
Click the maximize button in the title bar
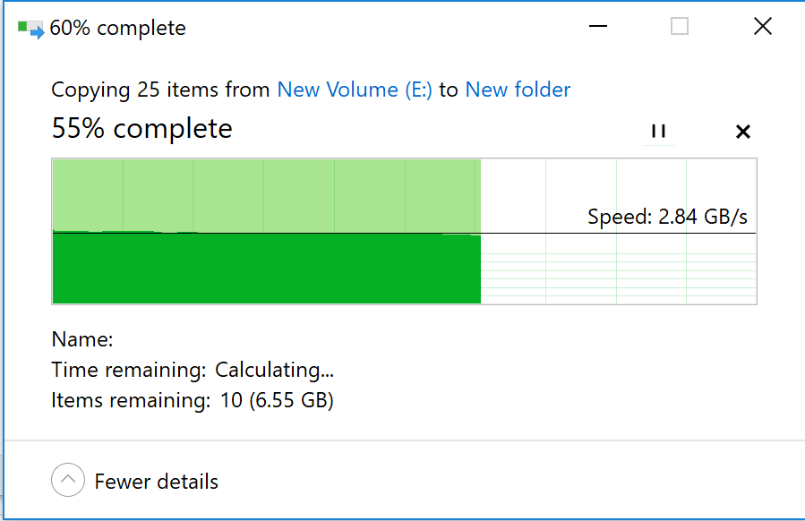(680, 27)
